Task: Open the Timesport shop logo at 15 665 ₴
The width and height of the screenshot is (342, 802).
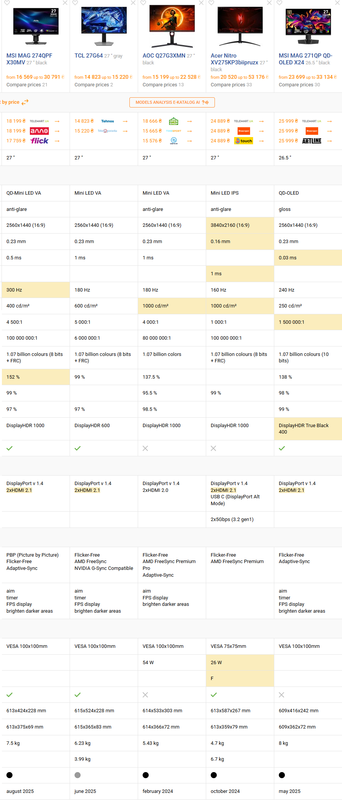Action: (174, 131)
